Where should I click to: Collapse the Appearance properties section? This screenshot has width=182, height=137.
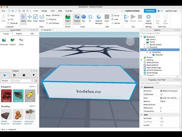tap(142, 87)
